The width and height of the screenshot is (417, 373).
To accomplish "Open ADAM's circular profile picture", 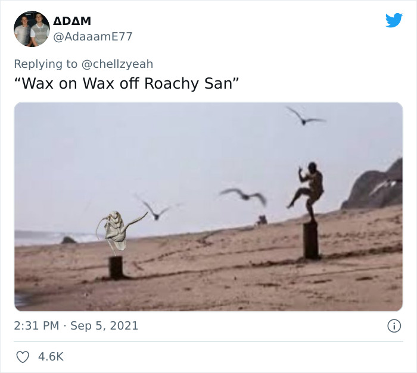I will 32,29.
